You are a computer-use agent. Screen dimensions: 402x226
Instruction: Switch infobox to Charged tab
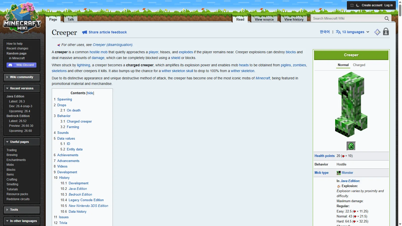tap(359, 65)
